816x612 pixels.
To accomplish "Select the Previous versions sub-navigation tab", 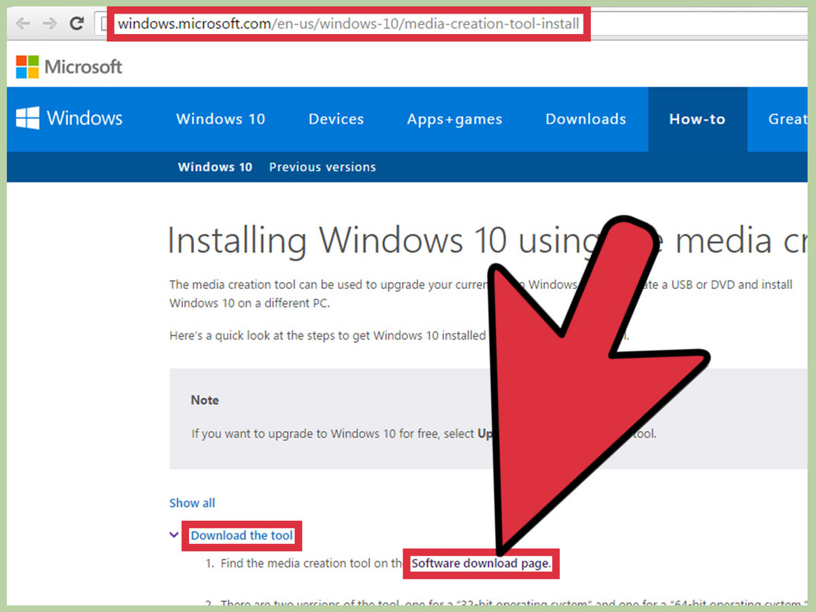I will coord(322,167).
